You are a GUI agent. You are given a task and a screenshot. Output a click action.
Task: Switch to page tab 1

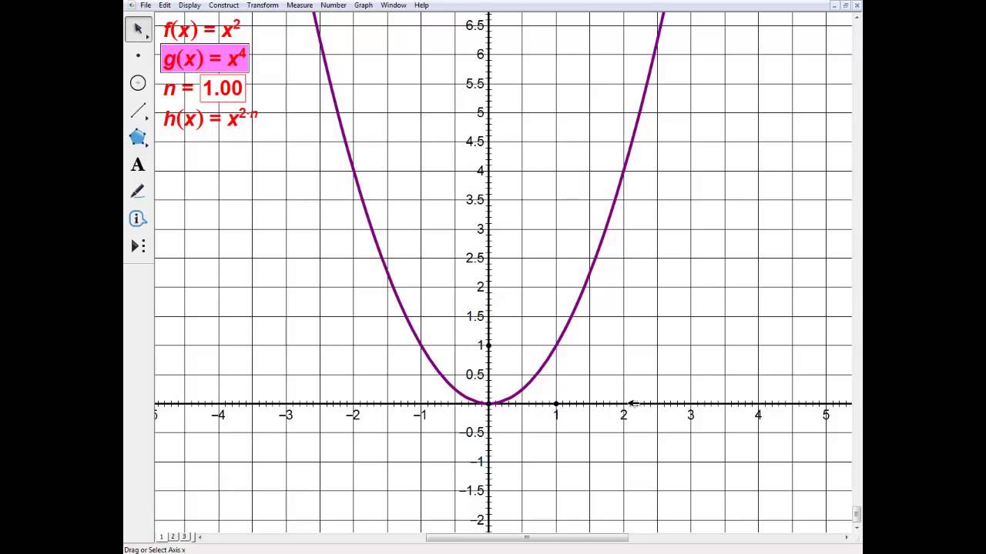click(x=162, y=536)
